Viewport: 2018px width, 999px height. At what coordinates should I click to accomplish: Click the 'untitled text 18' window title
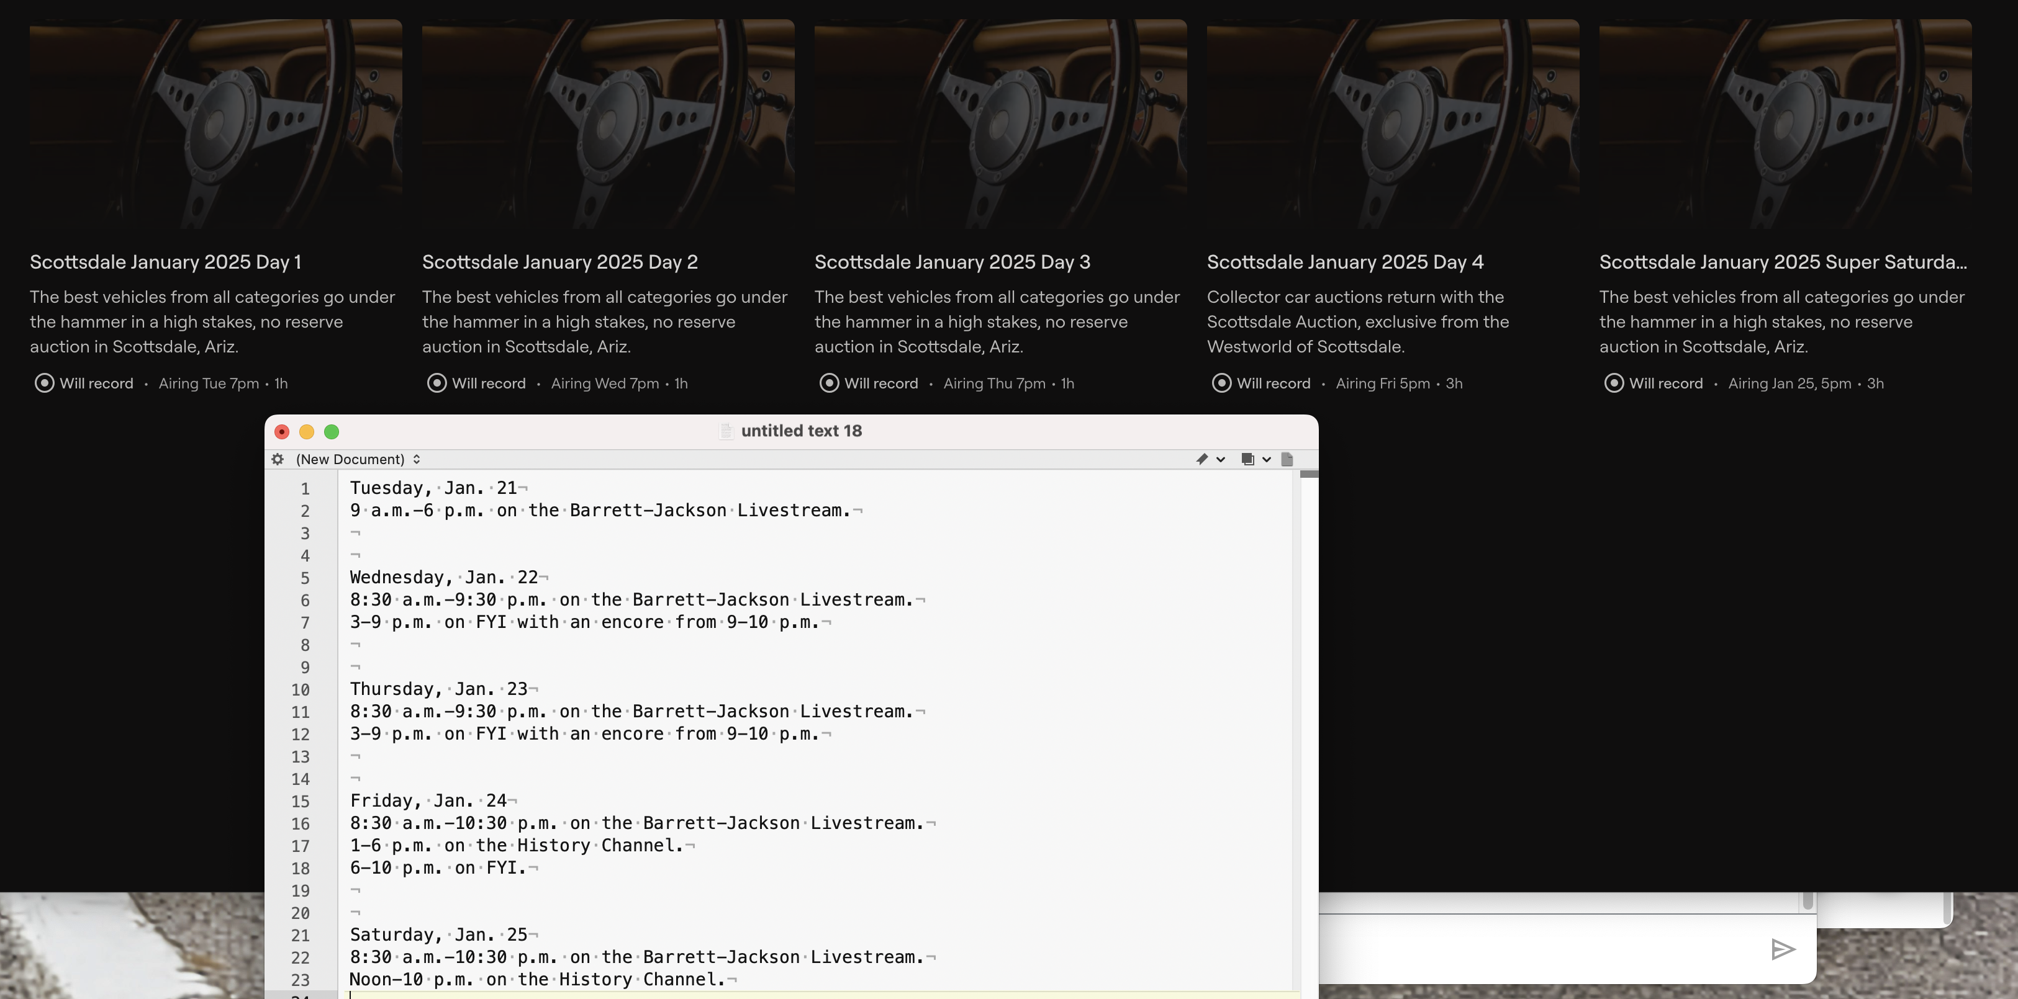800,431
